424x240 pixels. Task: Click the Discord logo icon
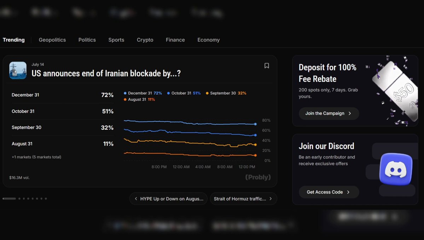tap(396, 169)
